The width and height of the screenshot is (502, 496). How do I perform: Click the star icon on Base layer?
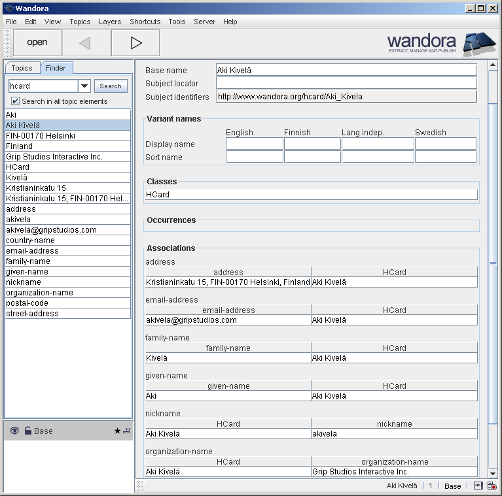click(117, 431)
